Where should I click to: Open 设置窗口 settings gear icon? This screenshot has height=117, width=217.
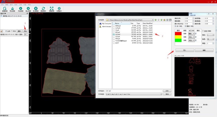click(59, 8)
